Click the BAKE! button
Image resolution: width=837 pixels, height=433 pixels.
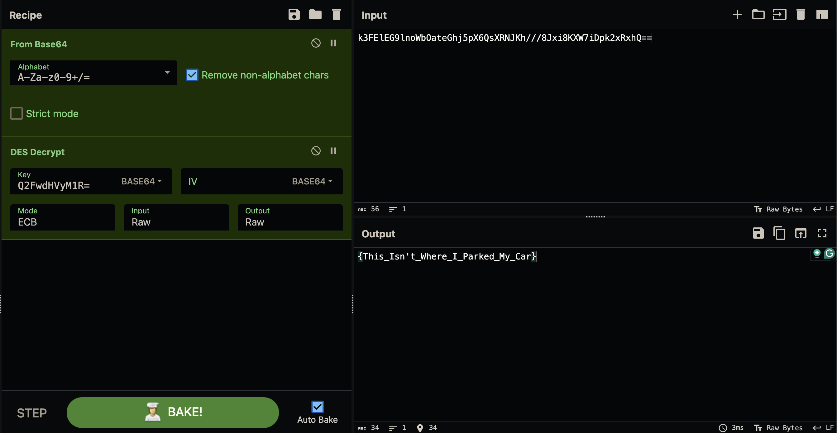coord(173,412)
